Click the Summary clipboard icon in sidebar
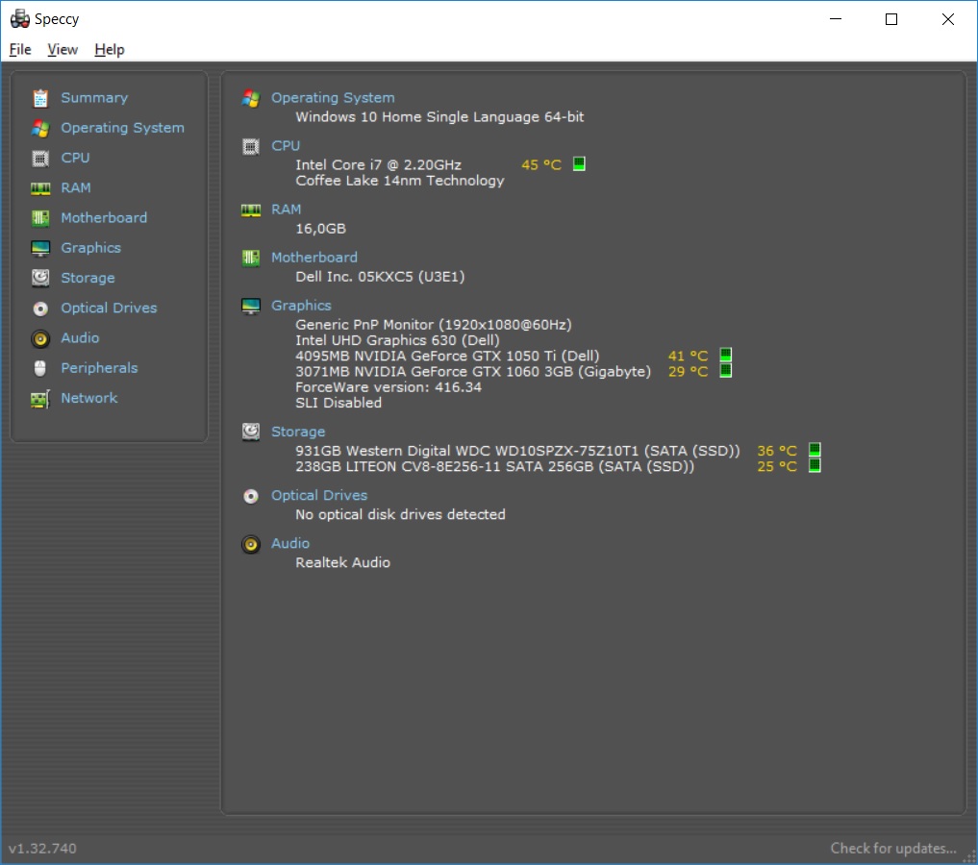Image resolution: width=978 pixels, height=865 pixels. 40,98
